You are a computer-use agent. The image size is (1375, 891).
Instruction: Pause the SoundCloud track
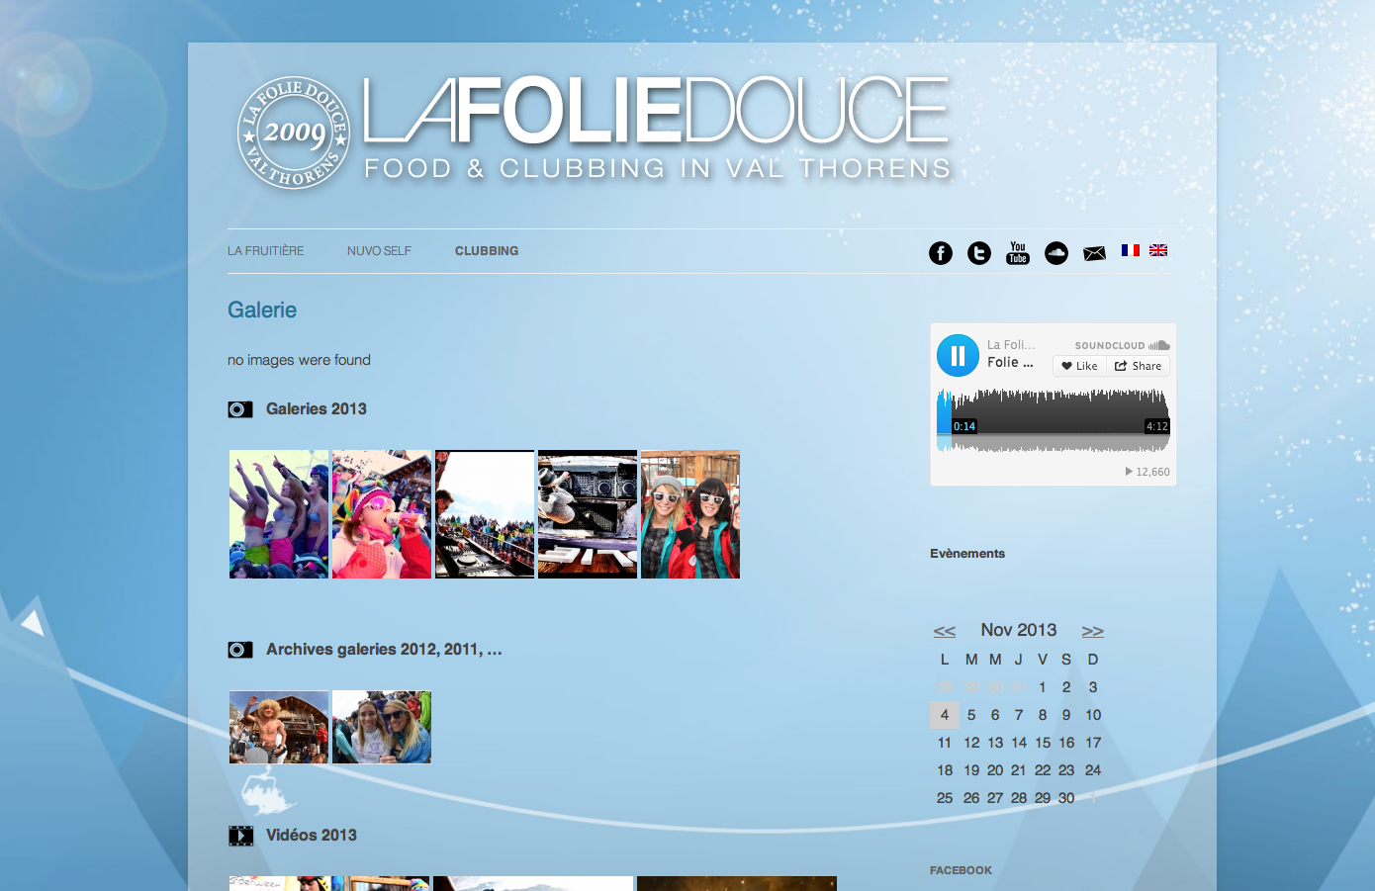coord(958,356)
